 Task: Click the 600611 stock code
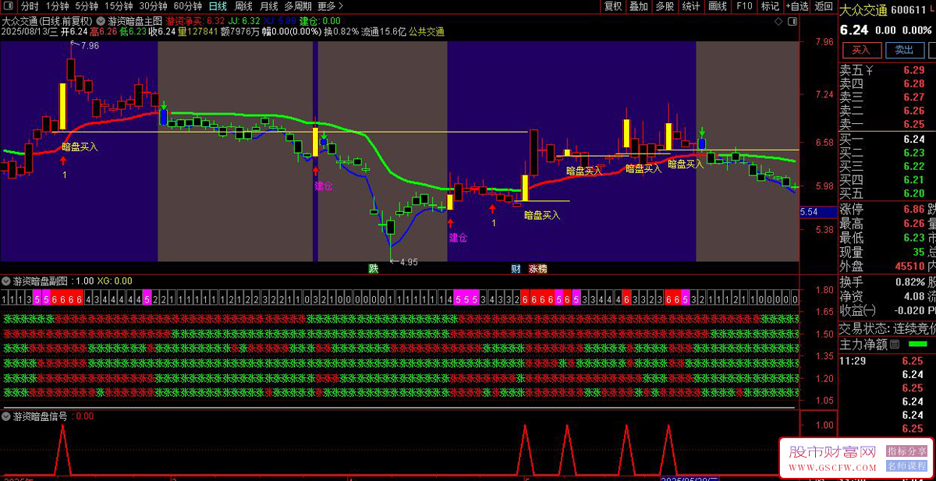pos(909,10)
